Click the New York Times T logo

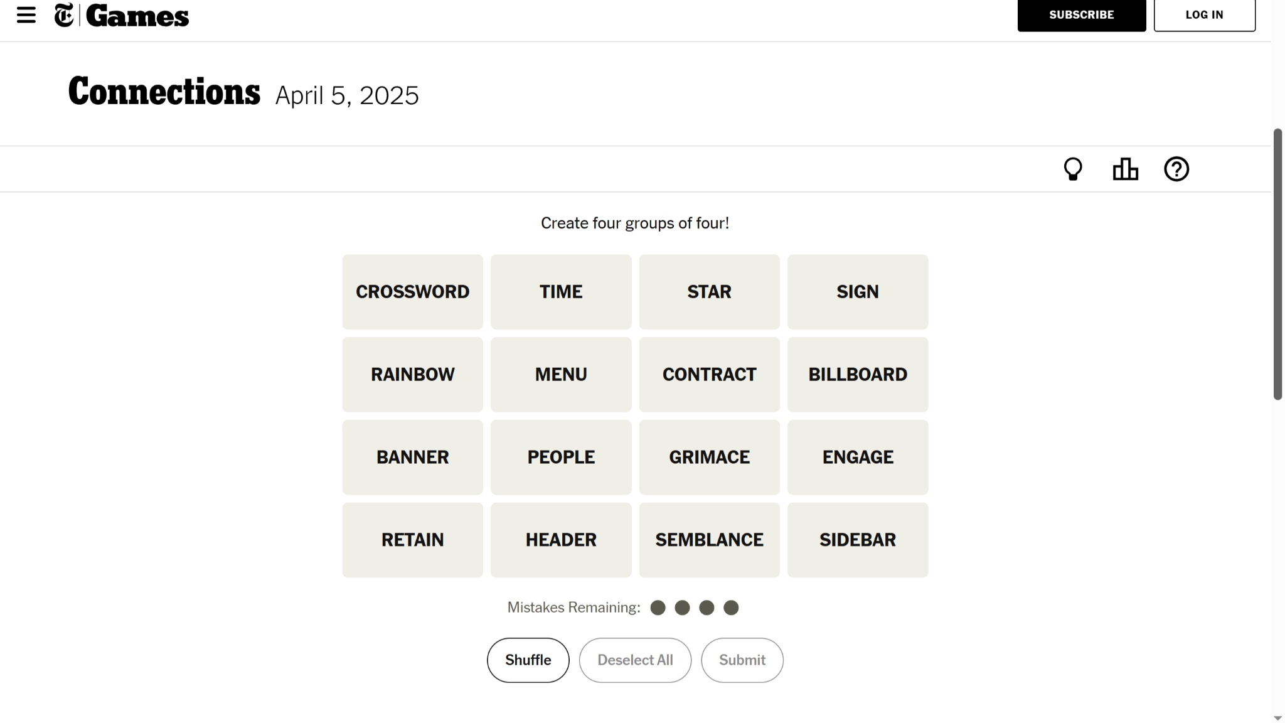coord(64,15)
